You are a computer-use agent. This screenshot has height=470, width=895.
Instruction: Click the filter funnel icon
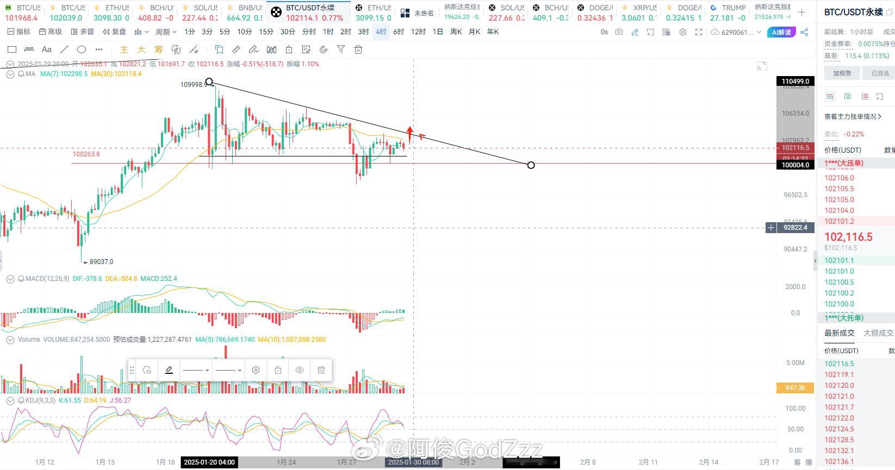pos(341,49)
